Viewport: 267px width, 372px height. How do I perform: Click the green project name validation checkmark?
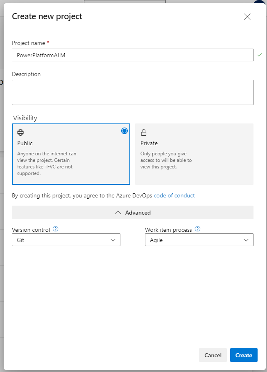click(x=259, y=55)
